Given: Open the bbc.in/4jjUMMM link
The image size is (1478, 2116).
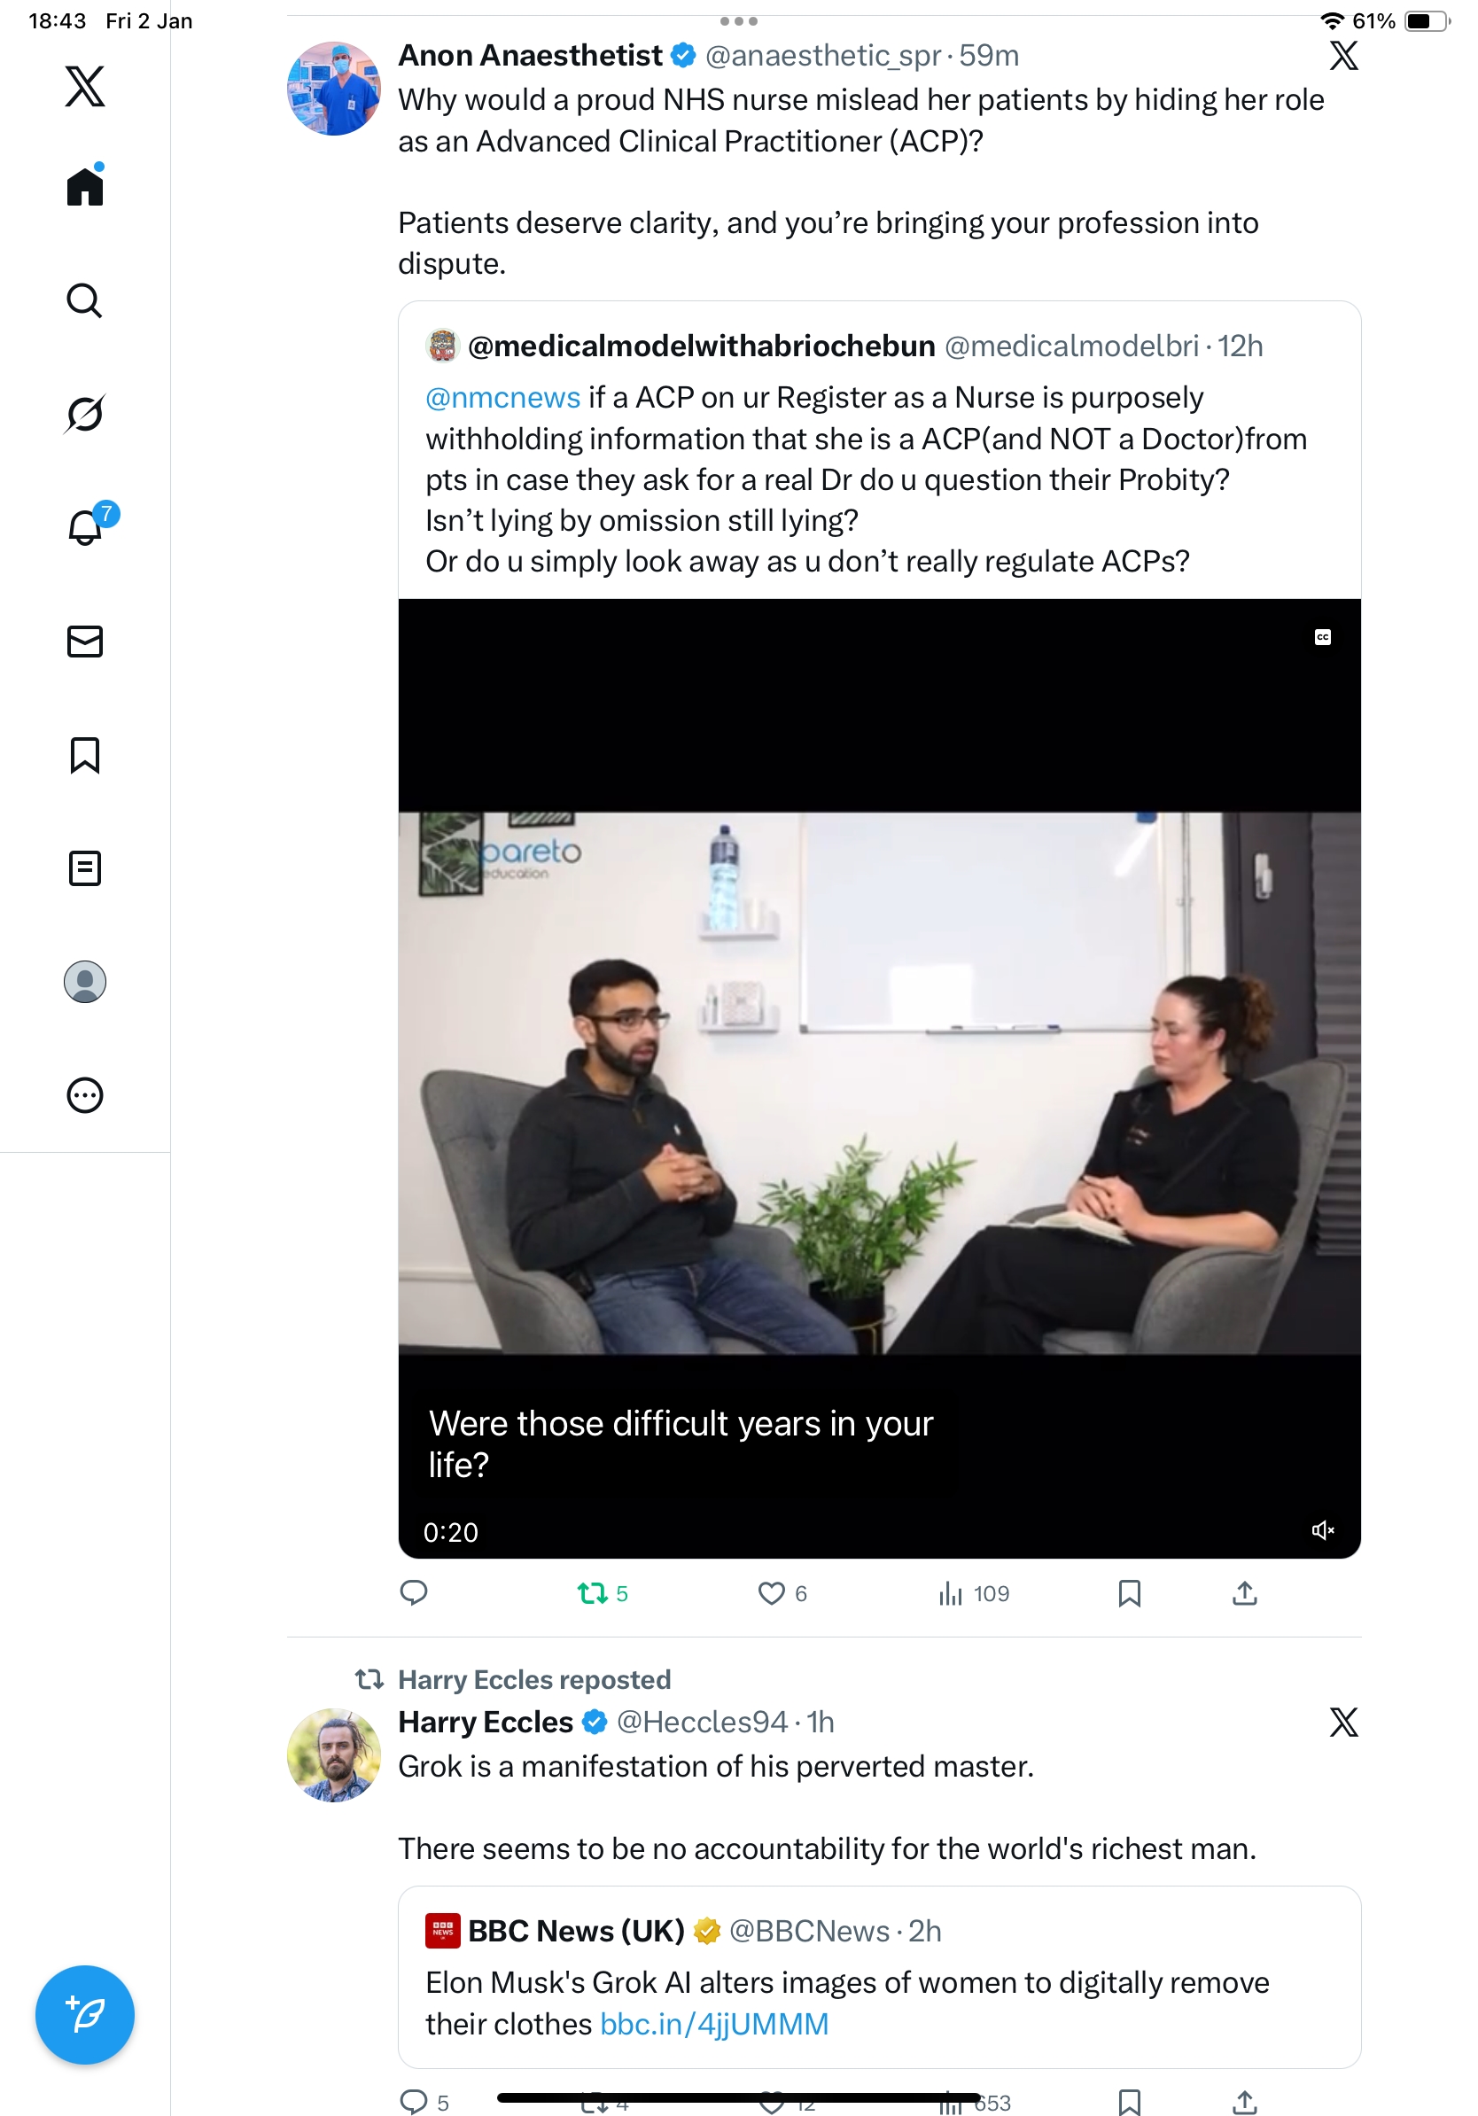Looking at the screenshot, I should (x=714, y=2024).
